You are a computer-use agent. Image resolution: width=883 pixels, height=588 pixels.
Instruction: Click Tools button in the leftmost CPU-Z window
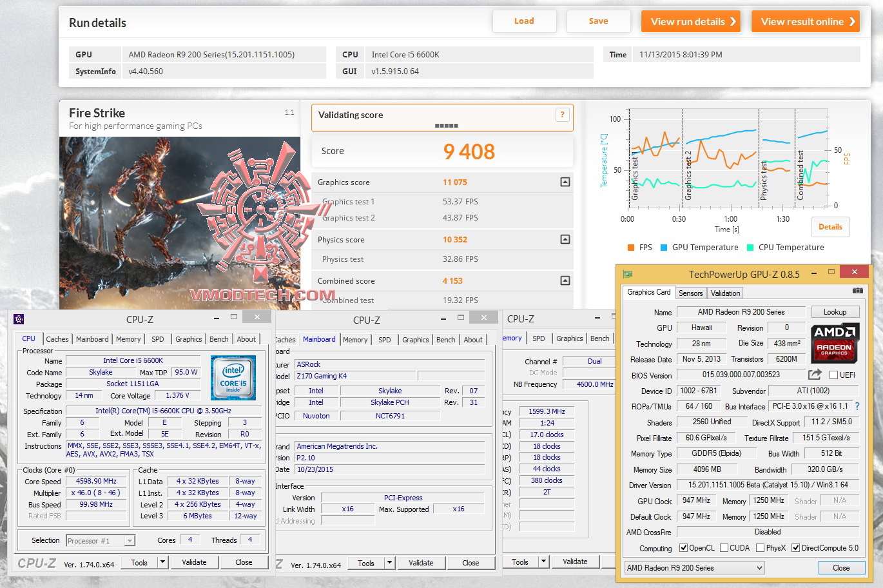139,562
